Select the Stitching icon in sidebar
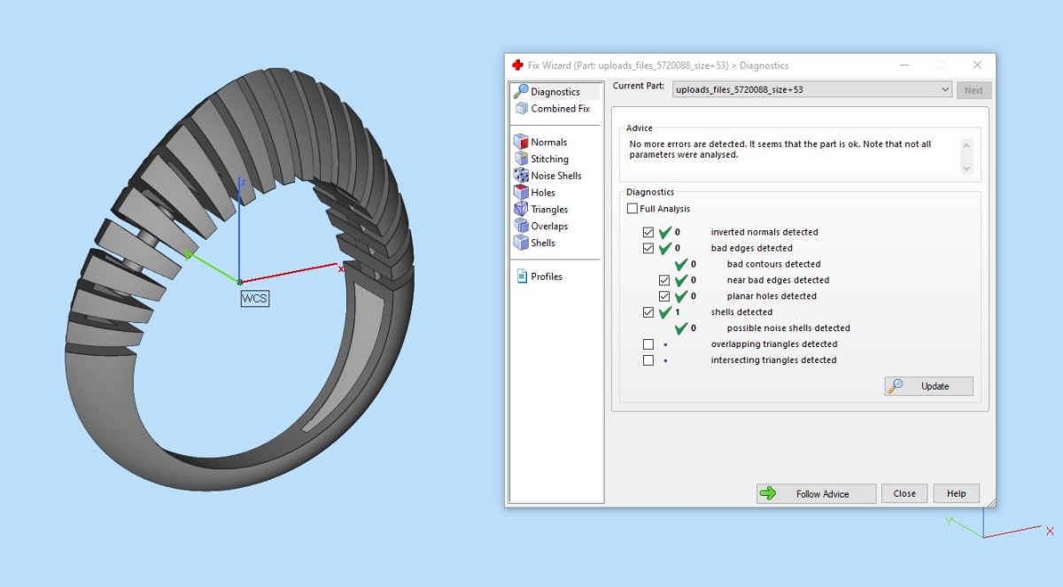 (x=521, y=158)
